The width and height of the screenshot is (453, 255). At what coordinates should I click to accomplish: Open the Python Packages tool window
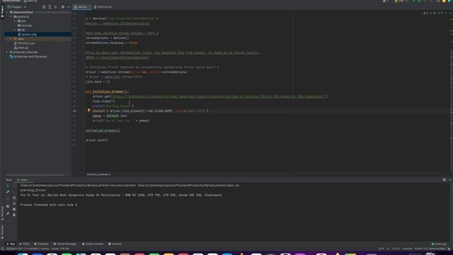click(x=65, y=244)
